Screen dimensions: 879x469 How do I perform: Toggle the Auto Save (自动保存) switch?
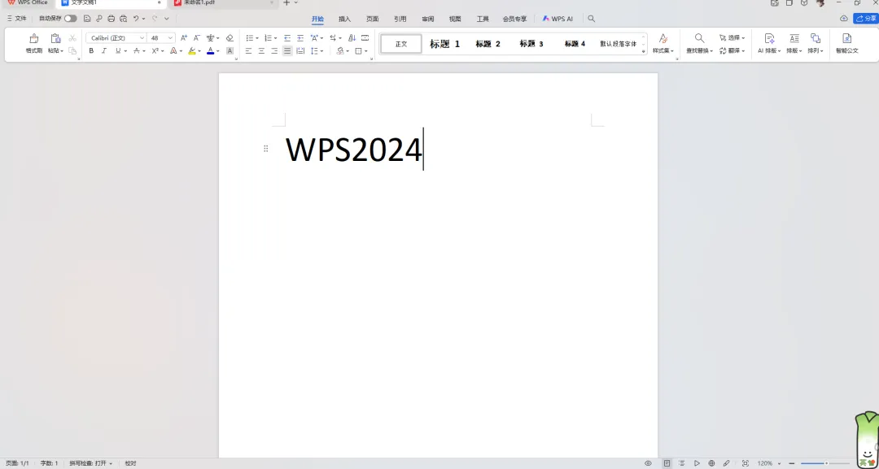71,19
